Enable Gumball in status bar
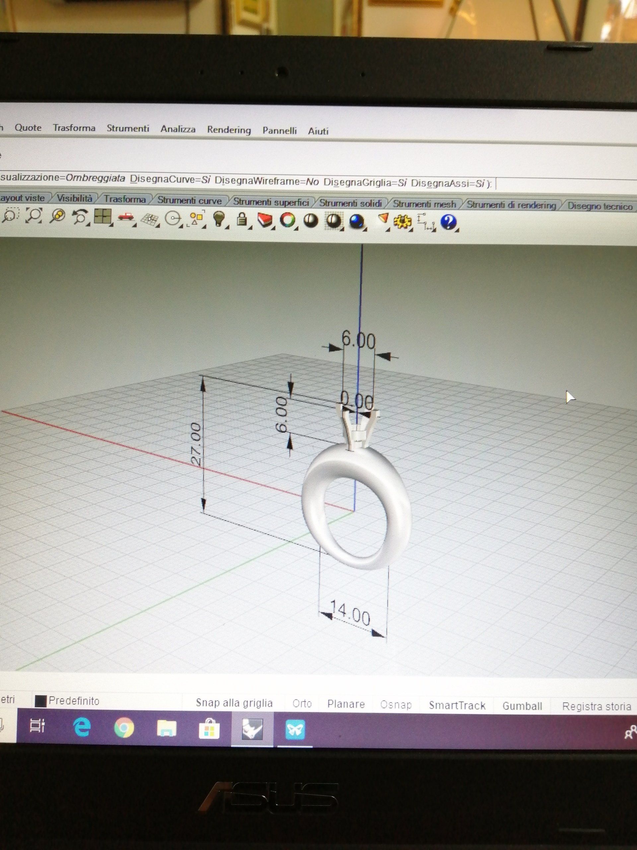637x850 pixels. coord(522,706)
